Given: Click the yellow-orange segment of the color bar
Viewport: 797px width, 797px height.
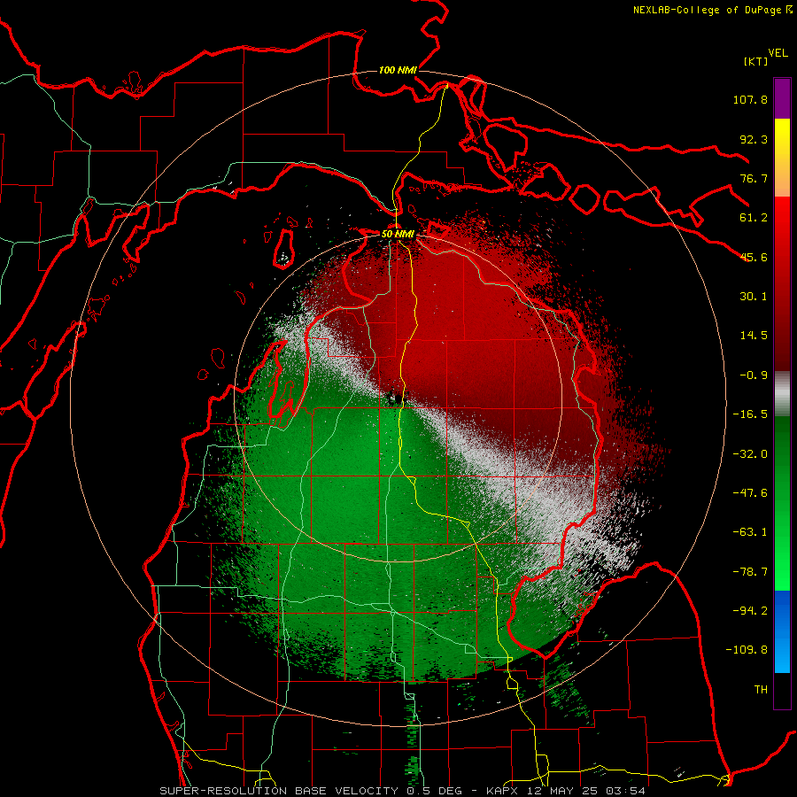Looking at the screenshot, I should click(x=782, y=158).
